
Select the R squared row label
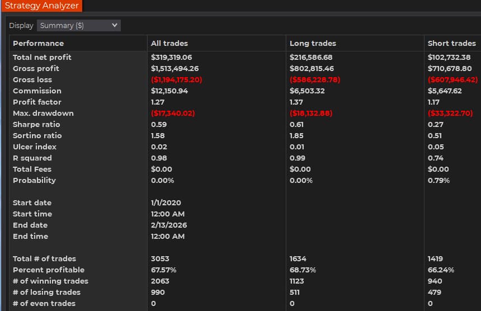32,158
